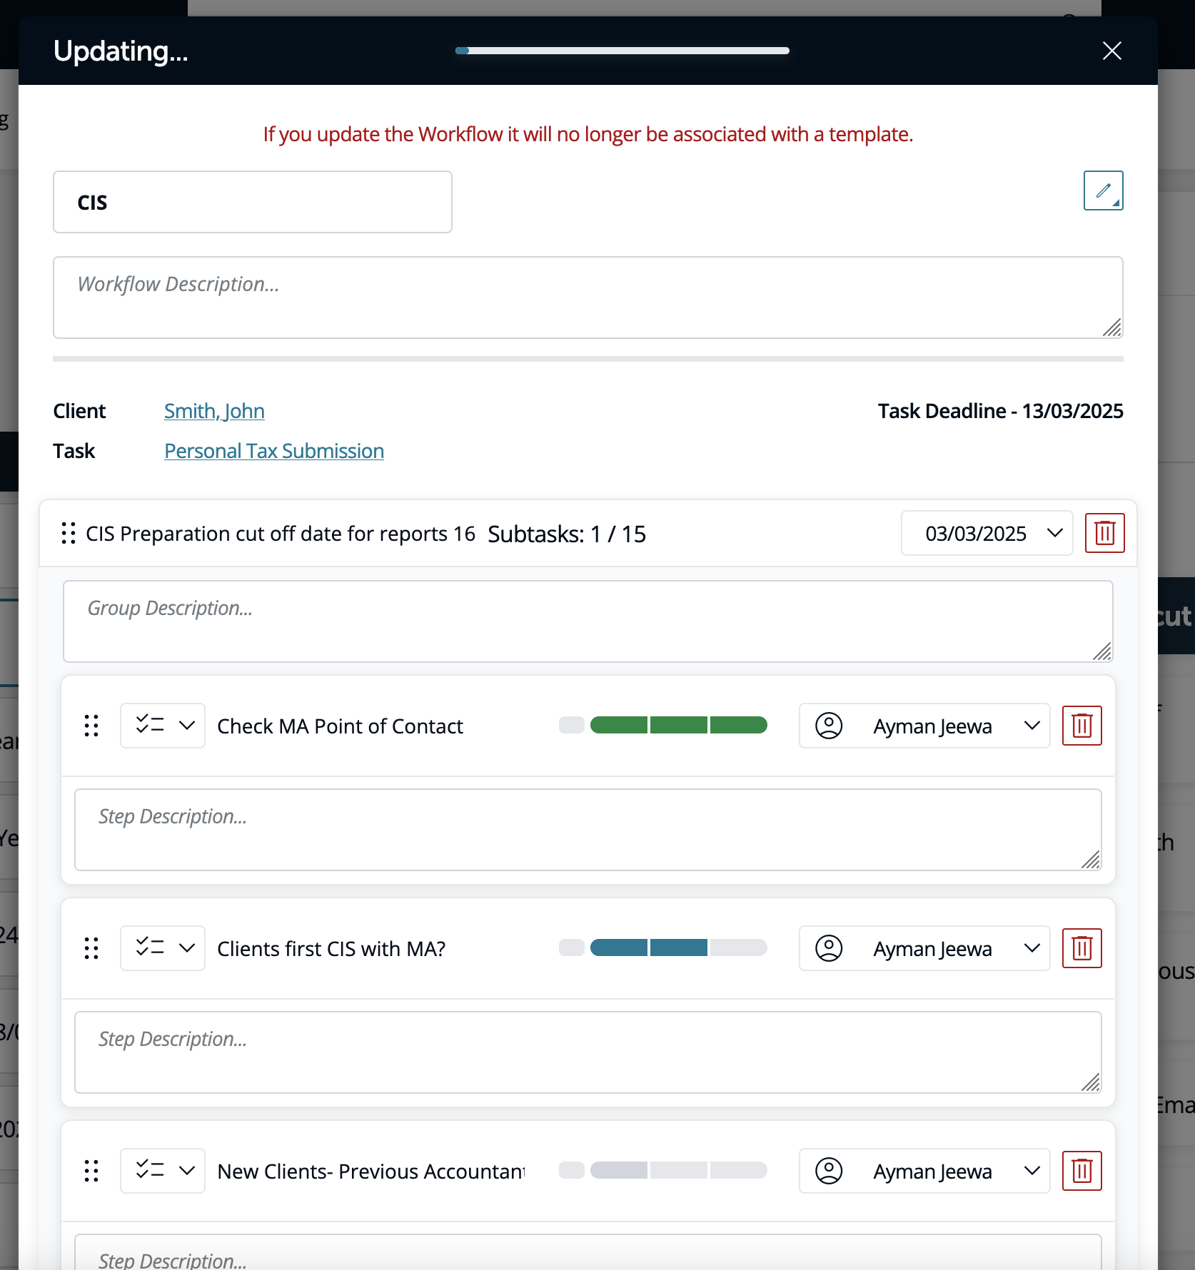This screenshot has height=1270, width=1195.
Task: Click the Check MA Point of Contact step title
Action: (340, 726)
